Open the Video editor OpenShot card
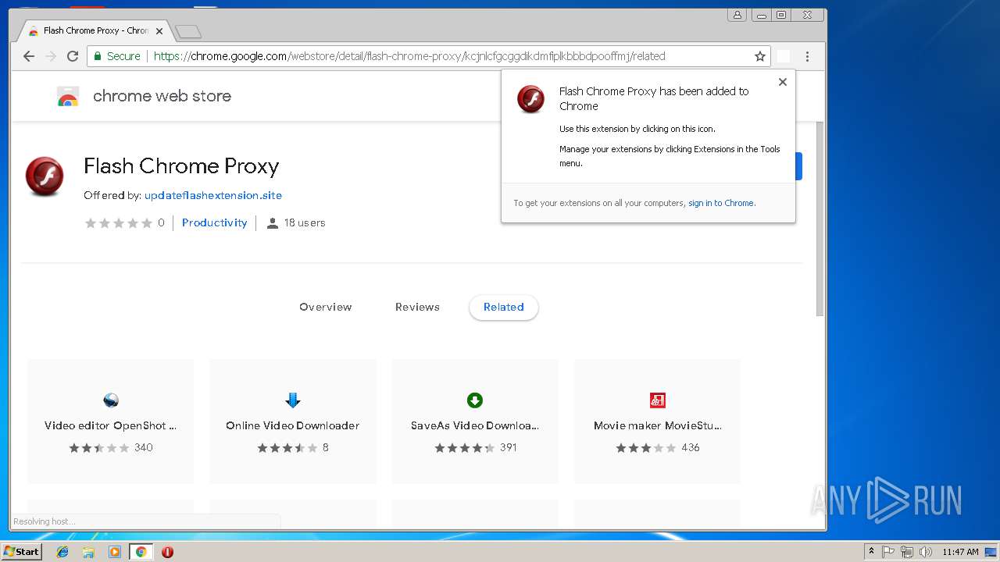Viewport: 1000px width, 562px height. 110,421
